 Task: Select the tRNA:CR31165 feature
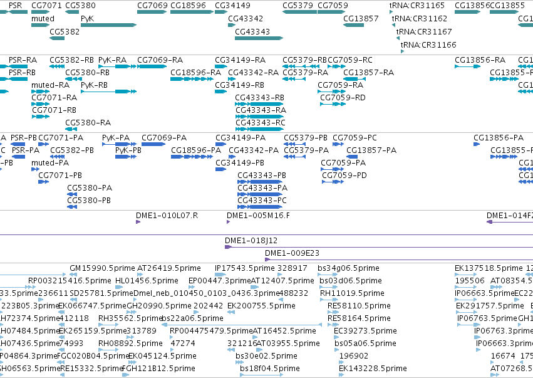pyautogui.click(x=391, y=12)
